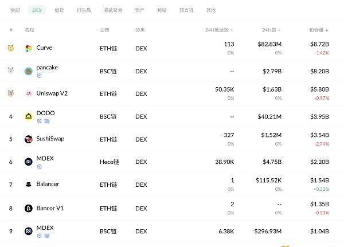The image size is (344, 247).
Task: Click the Balancer stacked stones logo
Action: click(x=29, y=185)
